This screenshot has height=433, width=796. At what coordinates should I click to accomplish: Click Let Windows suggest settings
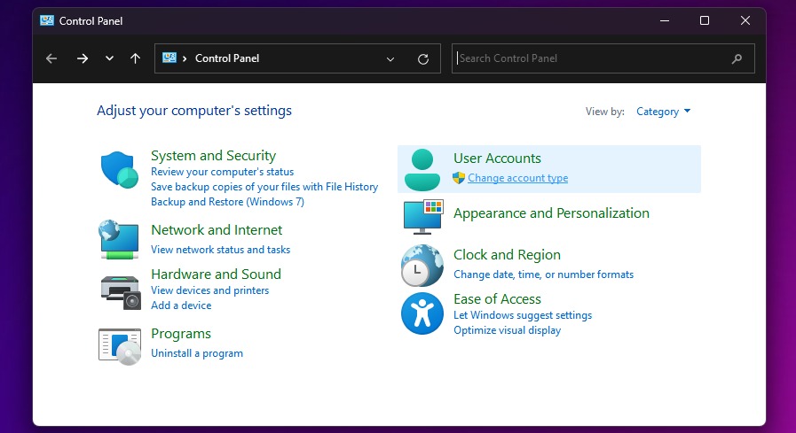[x=523, y=315]
